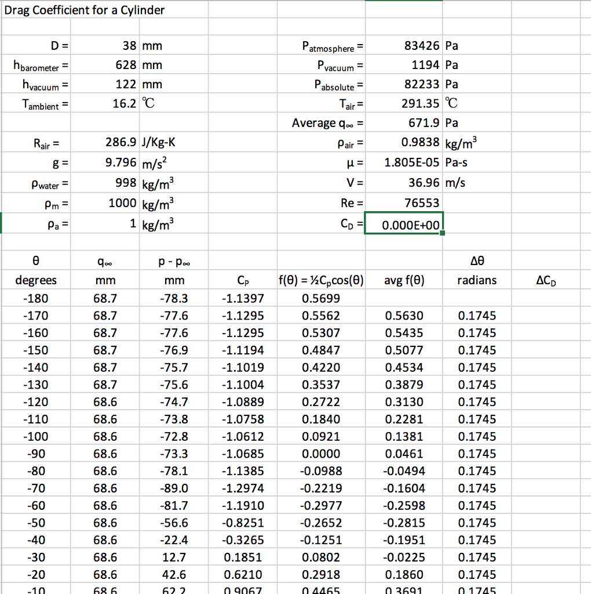The width and height of the screenshot is (591, 594).
Task: Select the Δθ value in the -170 row
Action: click(x=477, y=316)
